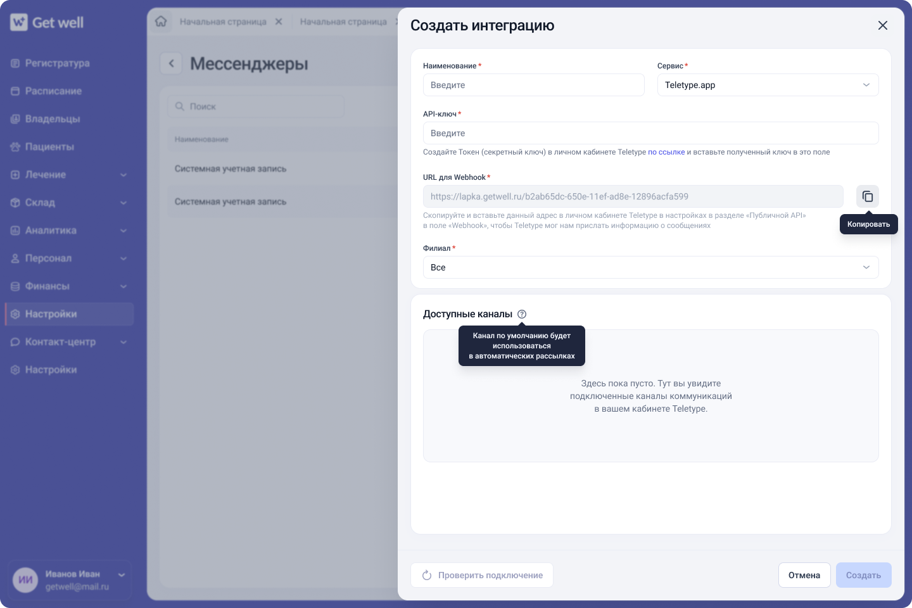Click the Склад box icon

(x=15, y=203)
